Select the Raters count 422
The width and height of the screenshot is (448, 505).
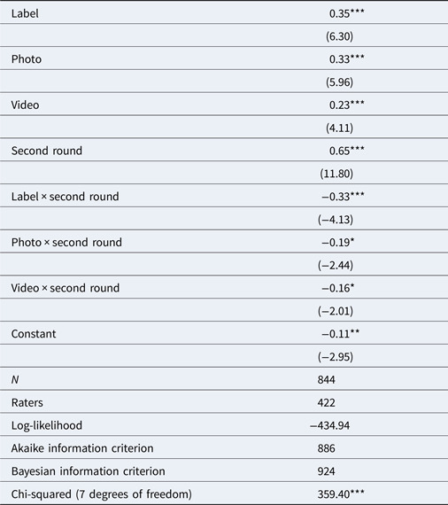point(327,402)
